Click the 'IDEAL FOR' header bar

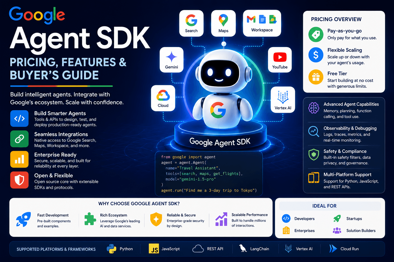pos(330,206)
